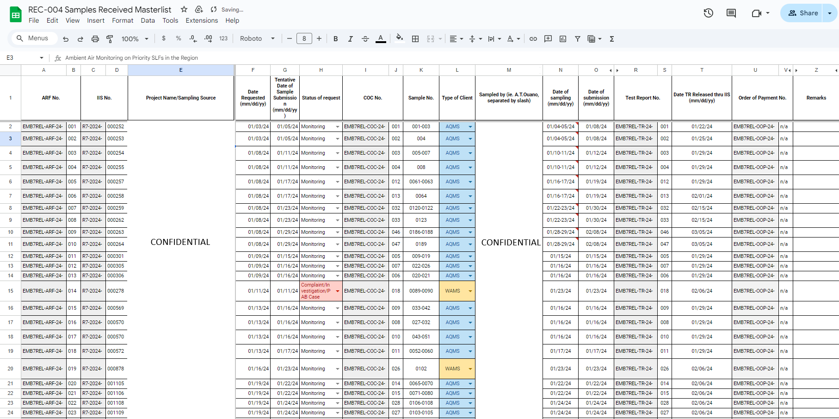839x419 pixels.
Task: Format cell as currency
Action: click(x=164, y=38)
